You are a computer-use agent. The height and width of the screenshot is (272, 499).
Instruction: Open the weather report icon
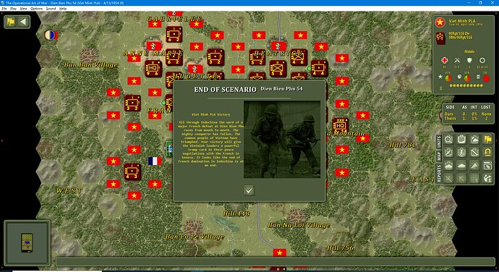(x=474, y=140)
